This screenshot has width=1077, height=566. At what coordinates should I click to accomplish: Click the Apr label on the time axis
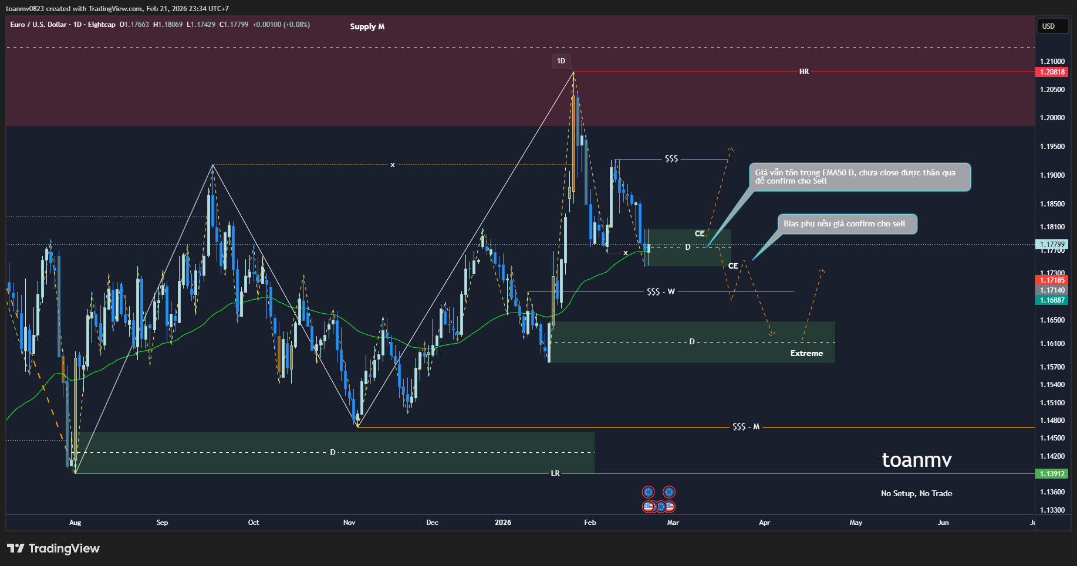coord(765,522)
